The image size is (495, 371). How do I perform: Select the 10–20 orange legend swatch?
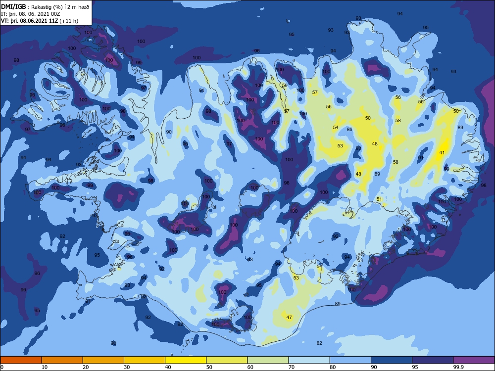pos(62,360)
